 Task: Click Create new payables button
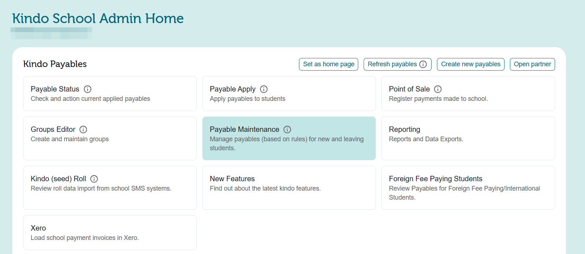(x=471, y=64)
